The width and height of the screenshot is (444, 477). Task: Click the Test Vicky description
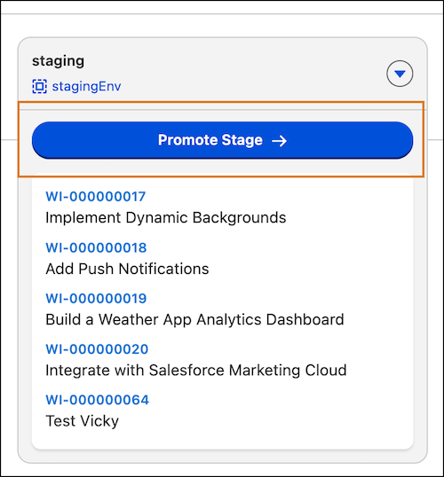(x=82, y=421)
